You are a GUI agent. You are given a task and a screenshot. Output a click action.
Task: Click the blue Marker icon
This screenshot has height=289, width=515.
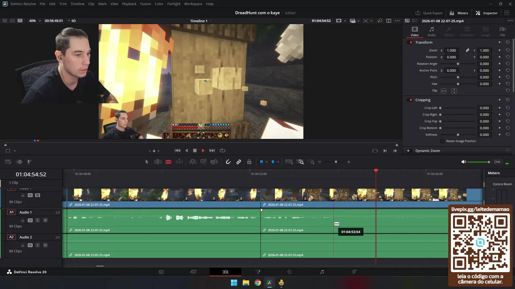pyautogui.click(x=273, y=162)
